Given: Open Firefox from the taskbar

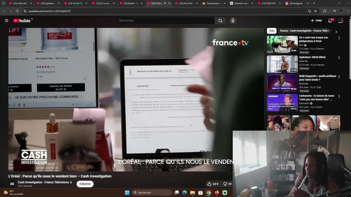Looking at the screenshot, I should click(217, 193).
